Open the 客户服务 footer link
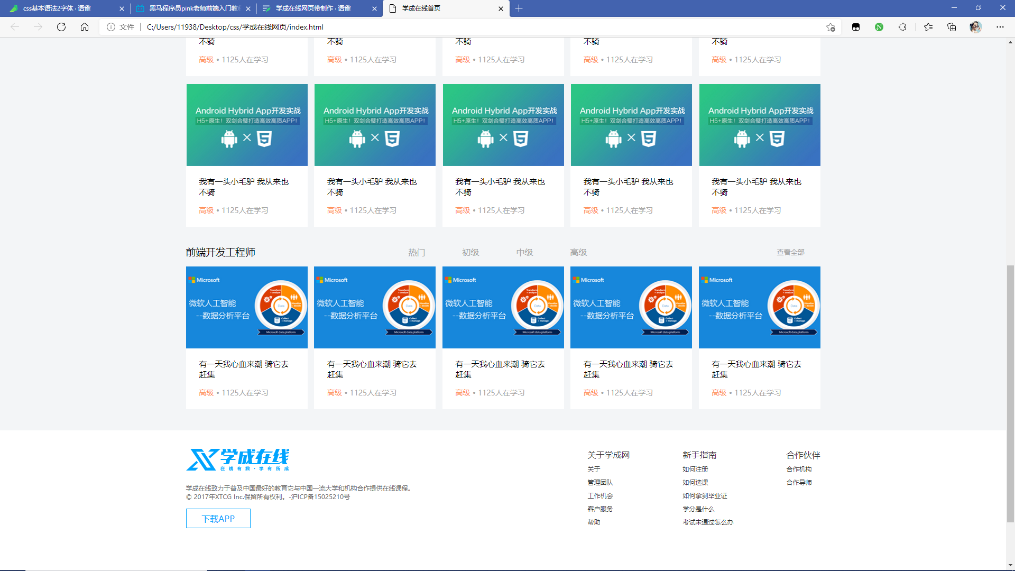The height and width of the screenshot is (571, 1015). coord(600,509)
